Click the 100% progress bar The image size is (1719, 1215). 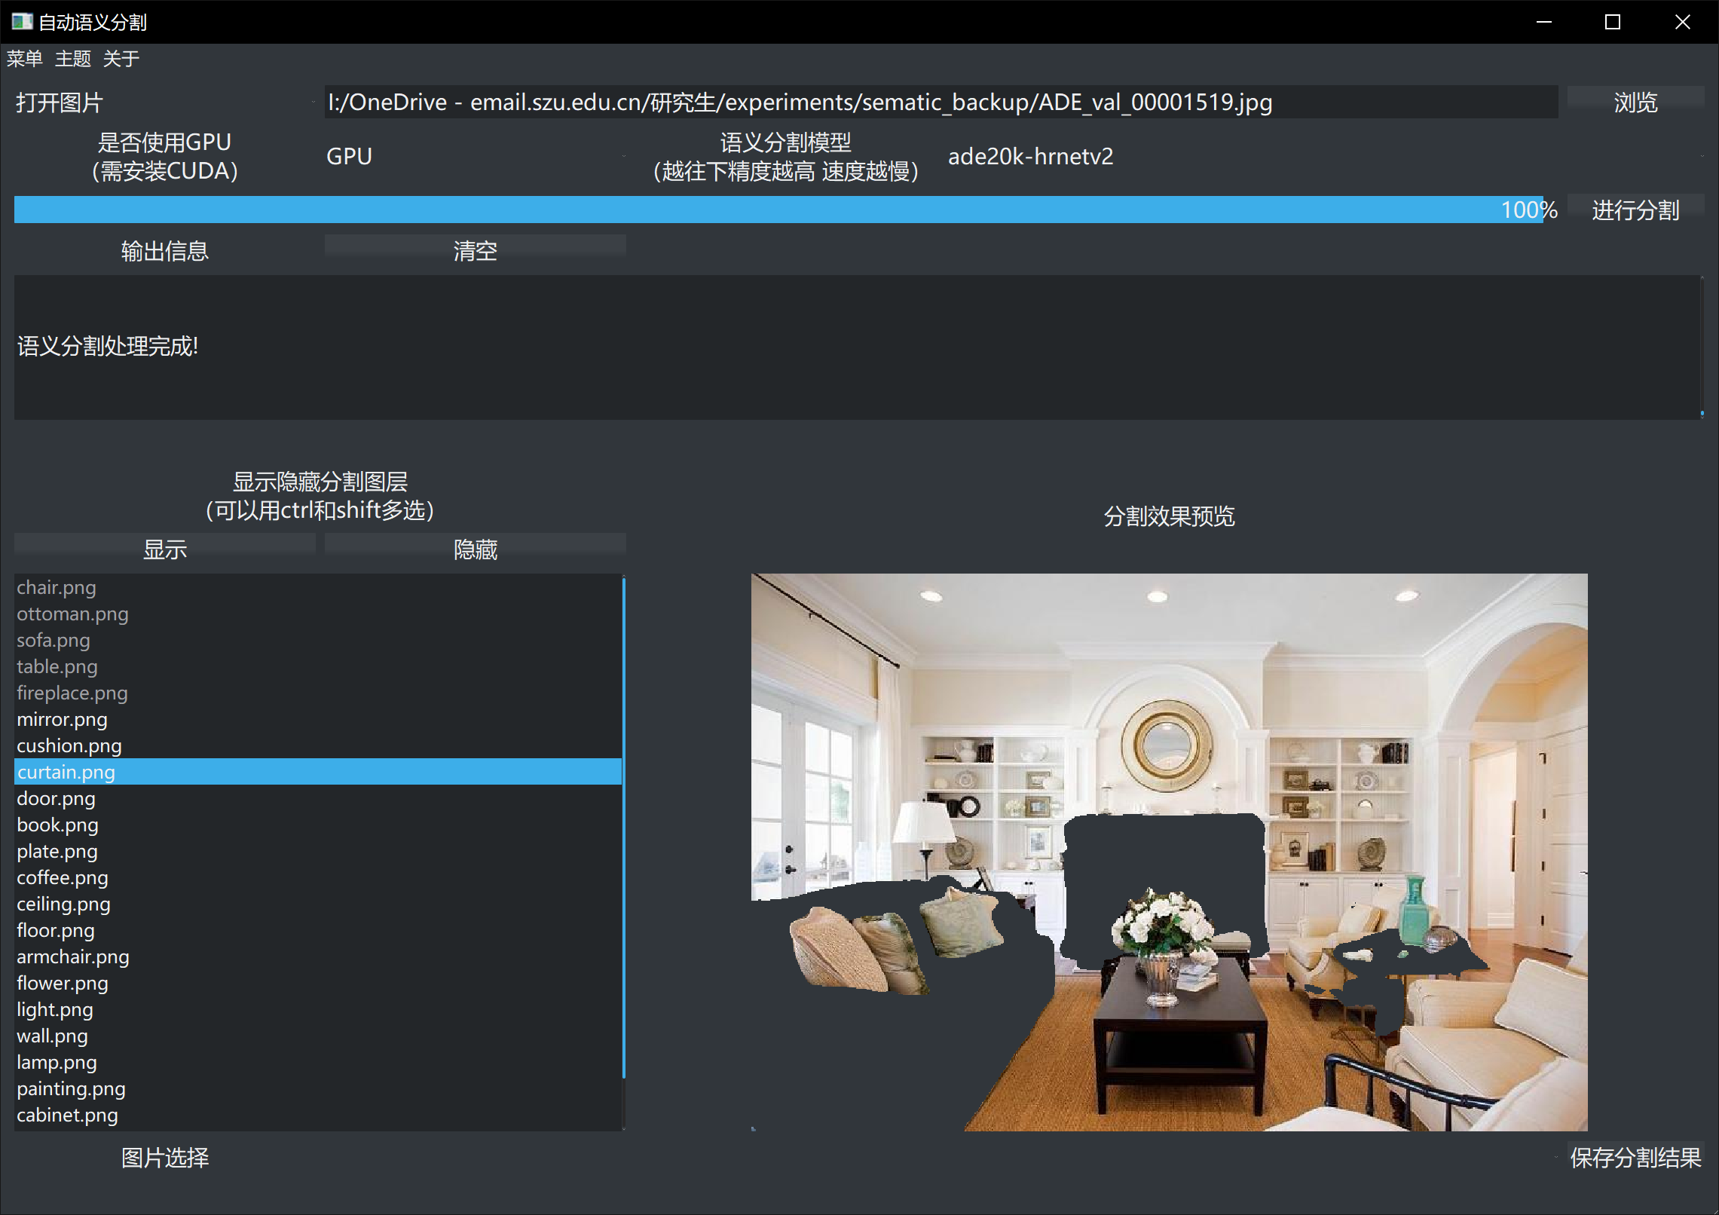tap(784, 210)
